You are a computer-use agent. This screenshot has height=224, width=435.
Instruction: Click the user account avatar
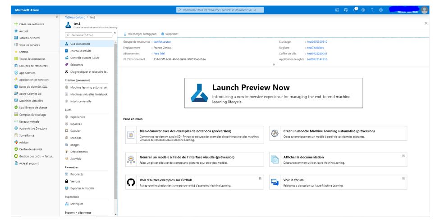tap(423, 10)
